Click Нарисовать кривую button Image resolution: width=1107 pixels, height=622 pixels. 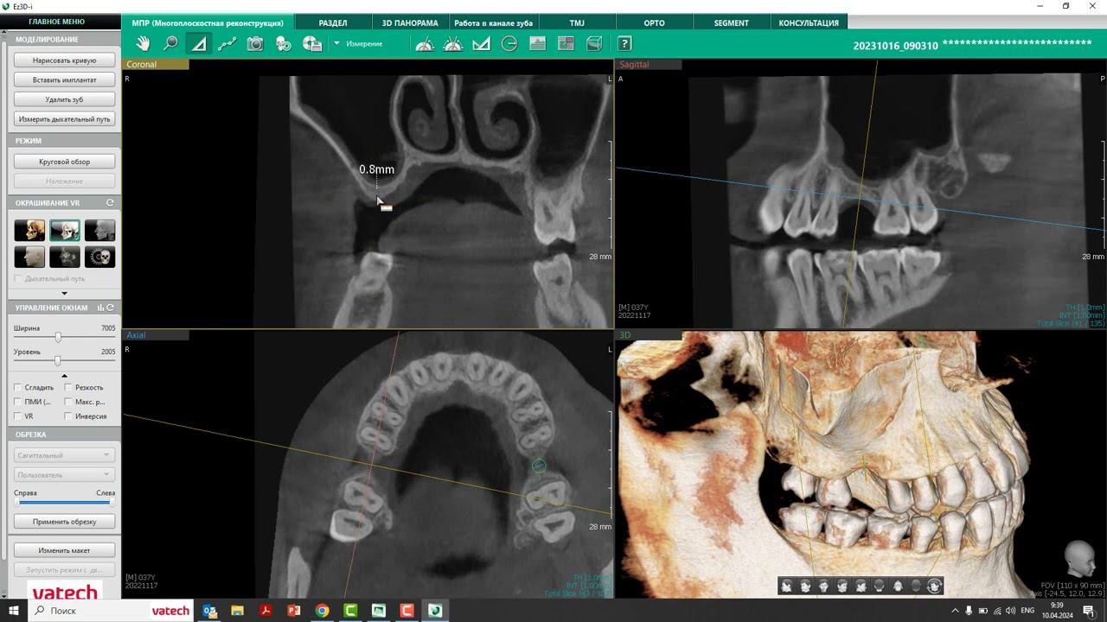pos(64,60)
